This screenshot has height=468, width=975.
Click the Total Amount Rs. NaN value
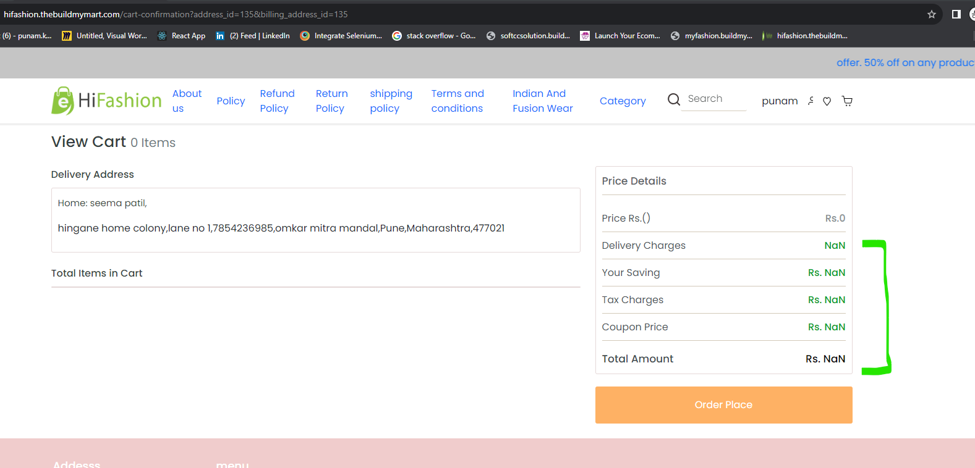825,359
